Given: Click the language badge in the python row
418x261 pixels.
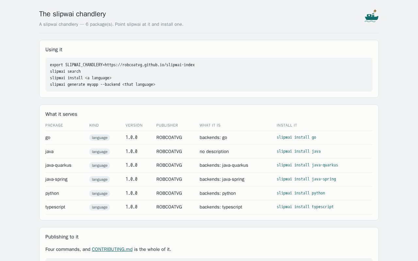Looking at the screenshot, I should point(100,193).
